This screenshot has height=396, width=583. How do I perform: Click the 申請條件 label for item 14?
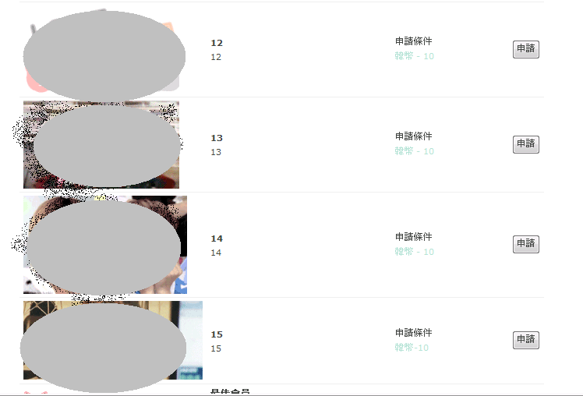point(413,237)
